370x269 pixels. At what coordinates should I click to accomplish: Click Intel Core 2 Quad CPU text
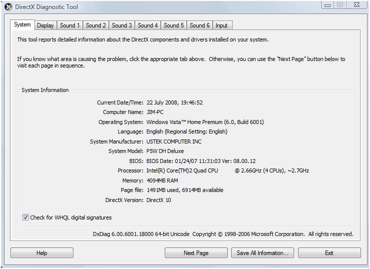click(182, 170)
